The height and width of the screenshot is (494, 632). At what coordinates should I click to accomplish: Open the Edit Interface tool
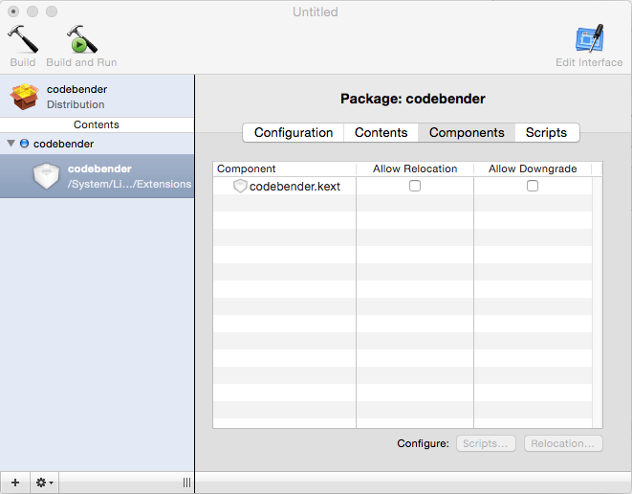click(x=589, y=38)
